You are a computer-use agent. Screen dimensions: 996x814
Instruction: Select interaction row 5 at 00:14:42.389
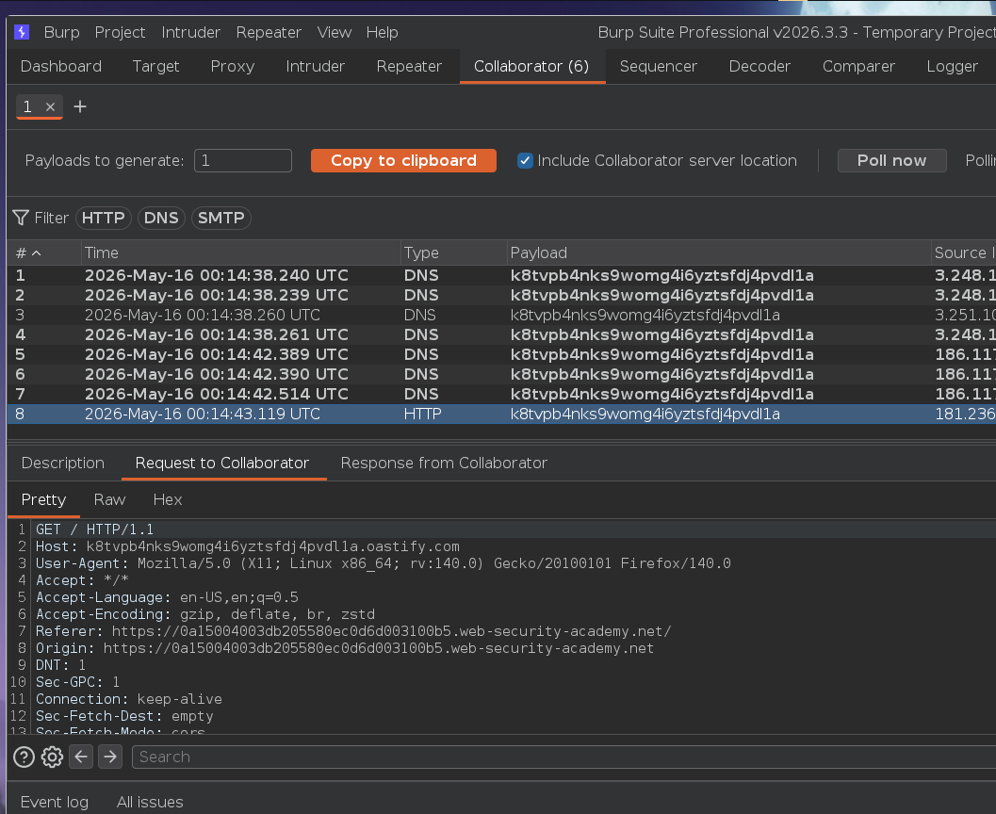[501, 354]
